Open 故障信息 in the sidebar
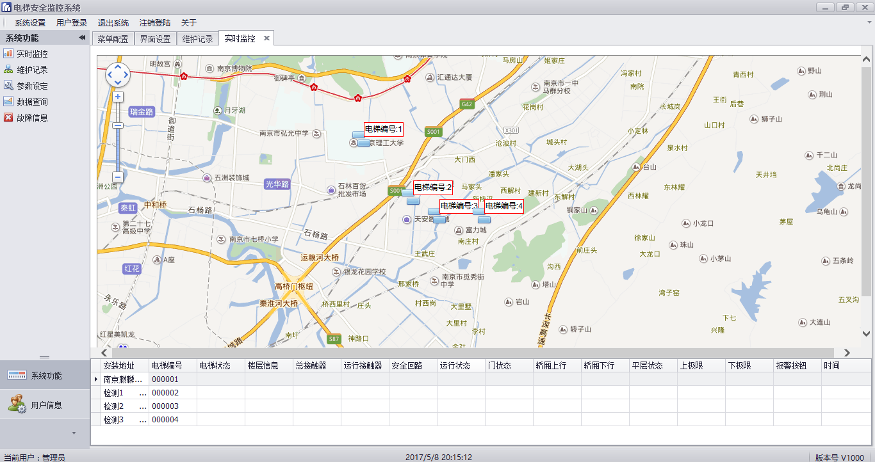Screen dimensions: 875x462 pos(32,118)
